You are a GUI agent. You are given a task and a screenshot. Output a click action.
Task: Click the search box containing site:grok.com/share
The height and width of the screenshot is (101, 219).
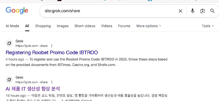pos(109,11)
